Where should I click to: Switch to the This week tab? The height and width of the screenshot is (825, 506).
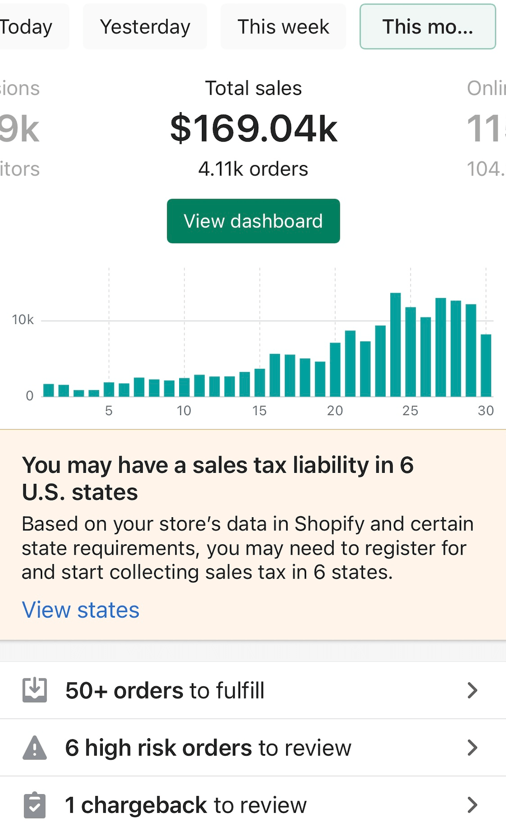point(283,26)
